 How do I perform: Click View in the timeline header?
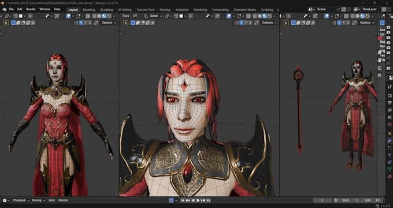(51, 200)
